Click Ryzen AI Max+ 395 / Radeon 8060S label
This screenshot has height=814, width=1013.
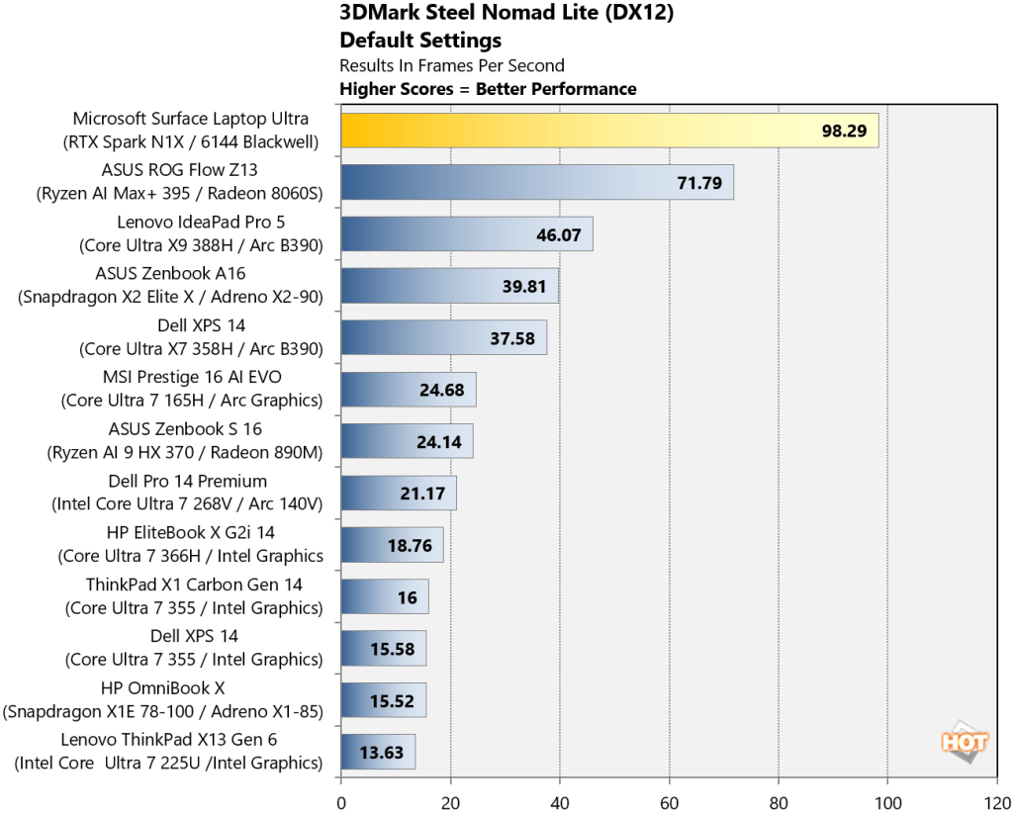pos(179,193)
